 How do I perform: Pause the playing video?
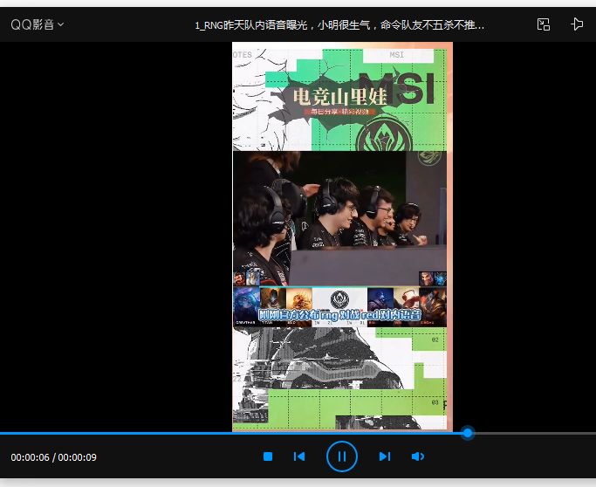(x=342, y=456)
